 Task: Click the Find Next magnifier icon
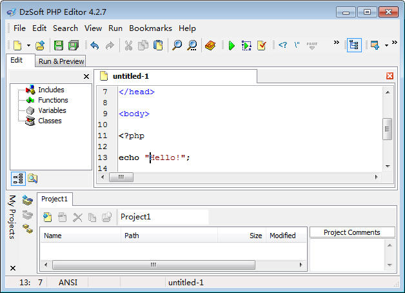coord(192,45)
